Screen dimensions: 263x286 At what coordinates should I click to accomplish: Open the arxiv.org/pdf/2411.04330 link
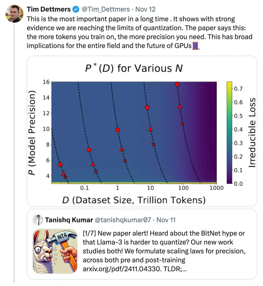[122, 269]
